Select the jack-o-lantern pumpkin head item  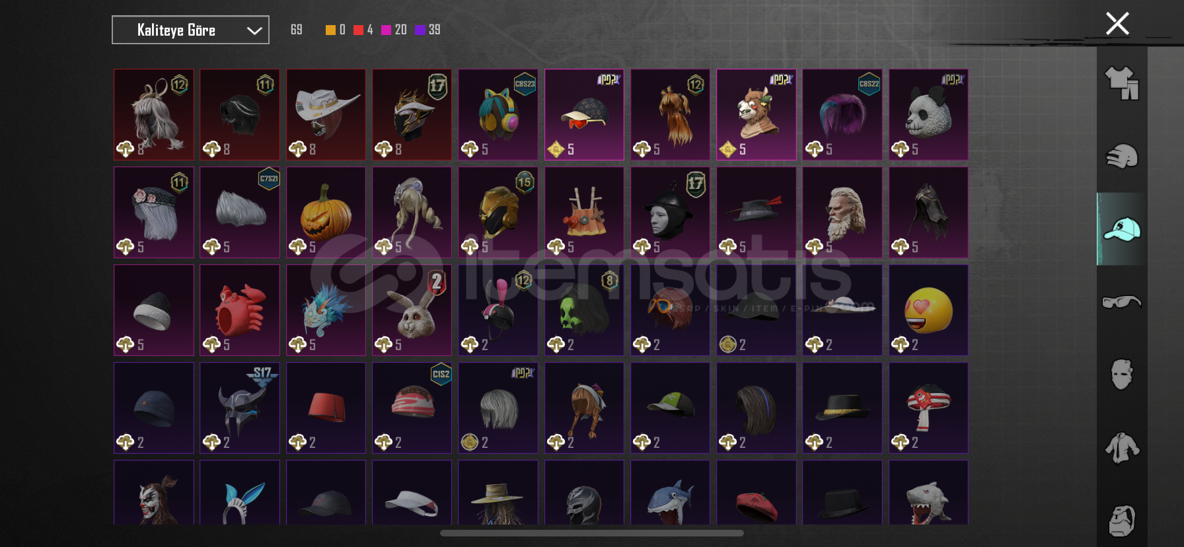tap(326, 212)
